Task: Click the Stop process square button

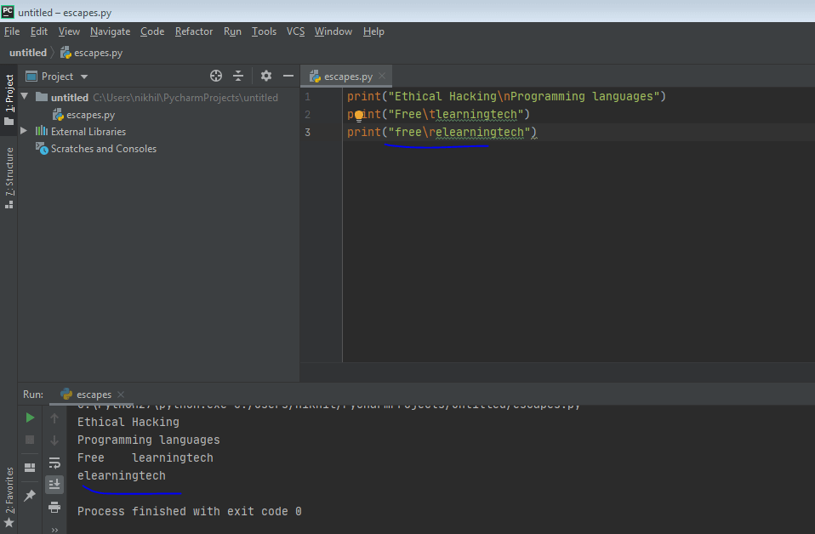Action: pos(30,440)
